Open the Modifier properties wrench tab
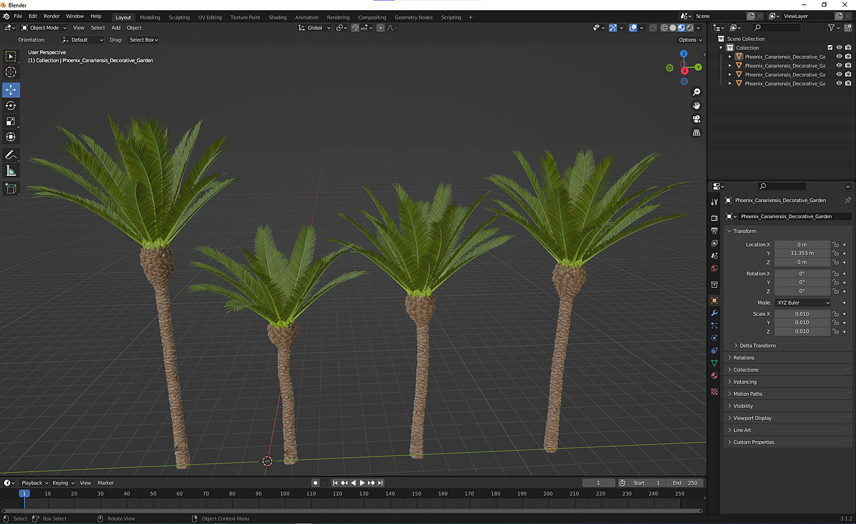This screenshot has height=524, width=856. (x=714, y=313)
